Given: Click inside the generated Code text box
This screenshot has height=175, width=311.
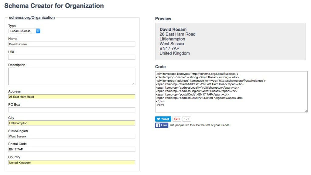Looking at the screenshot, I should [x=231, y=92].
